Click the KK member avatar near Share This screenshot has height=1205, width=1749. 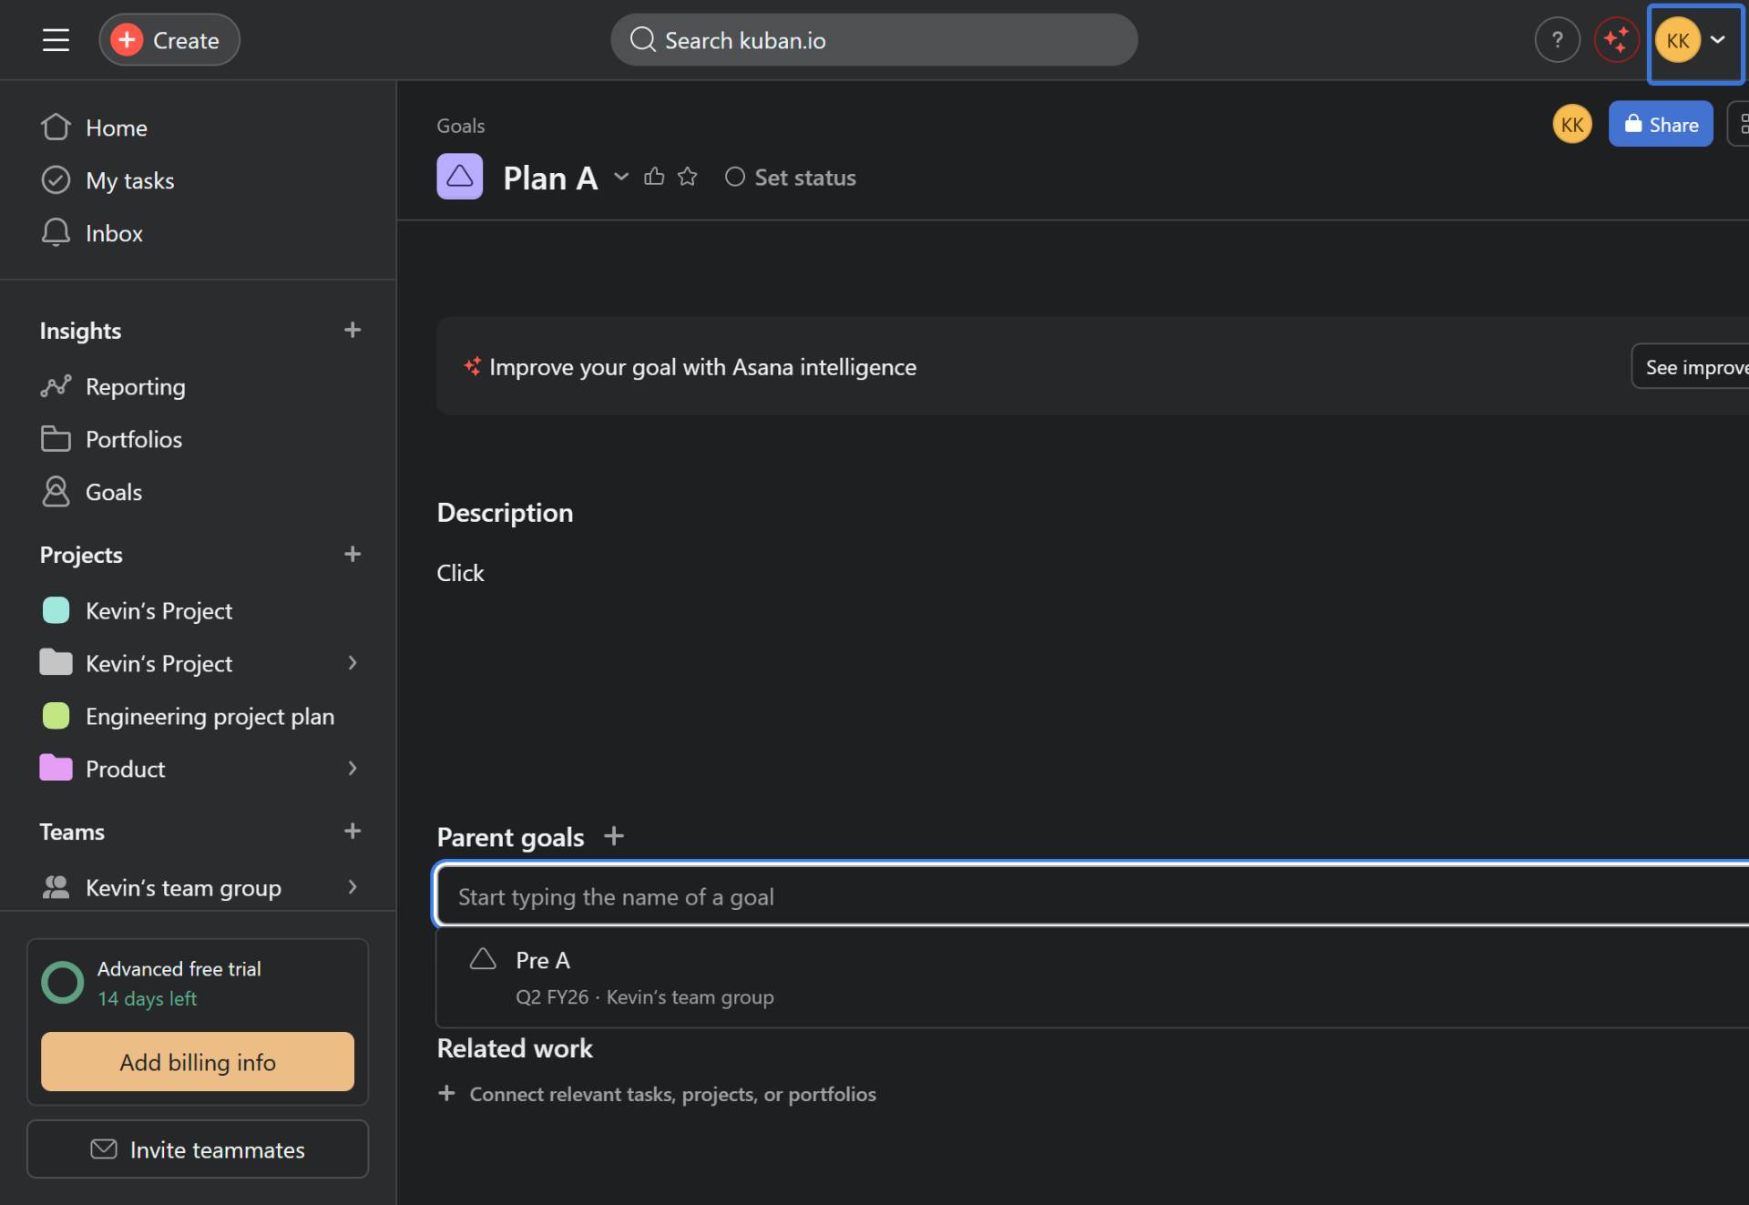pyautogui.click(x=1572, y=125)
